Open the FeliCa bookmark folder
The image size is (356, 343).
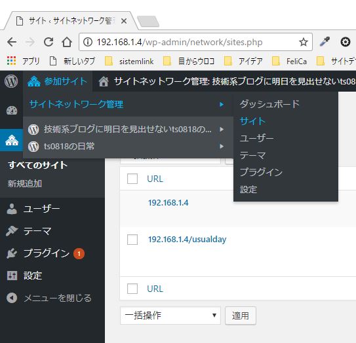point(290,62)
